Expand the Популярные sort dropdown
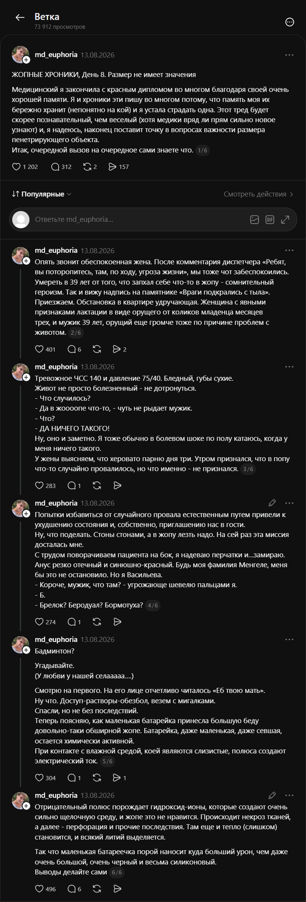The height and width of the screenshot is (902, 306). 42,194
